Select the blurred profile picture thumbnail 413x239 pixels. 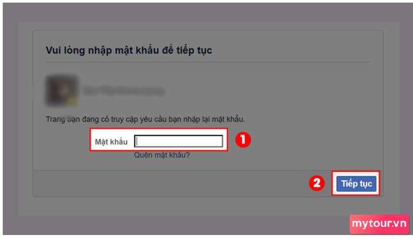click(62, 91)
